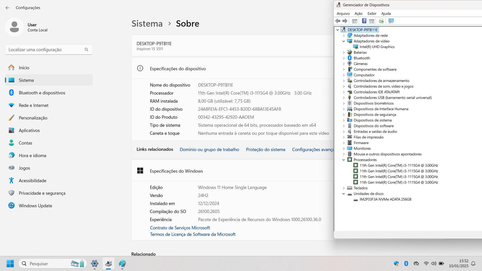Image resolution: width=482 pixels, height=271 pixels.
Task: Click the Sistema breadcrumb in the header
Action: 147,23
